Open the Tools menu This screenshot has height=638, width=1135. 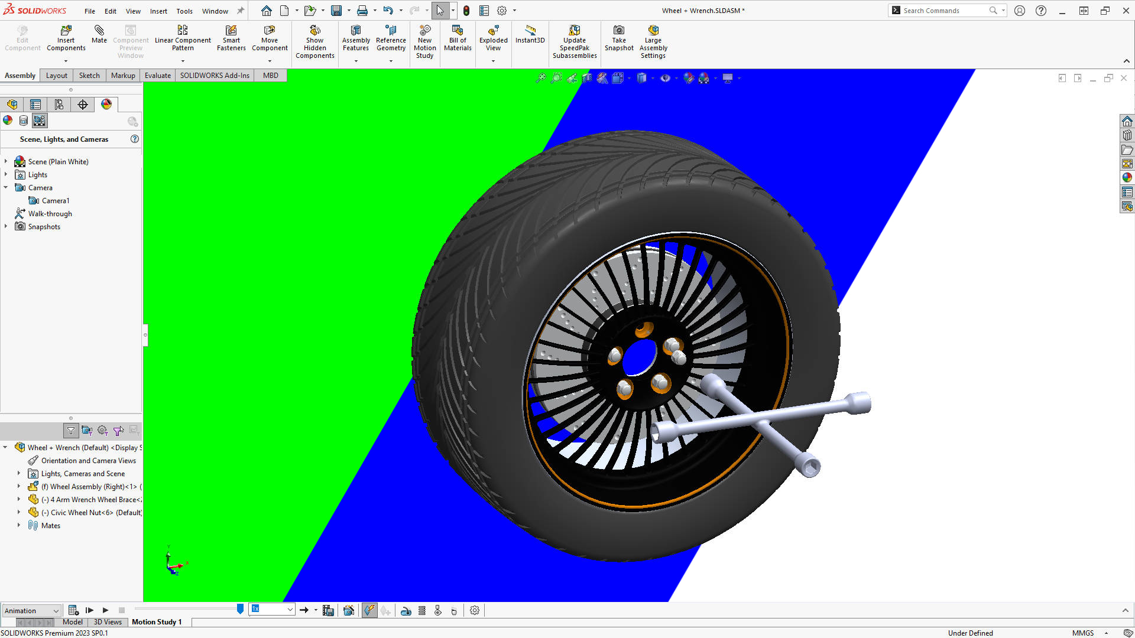tap(184, 11)
